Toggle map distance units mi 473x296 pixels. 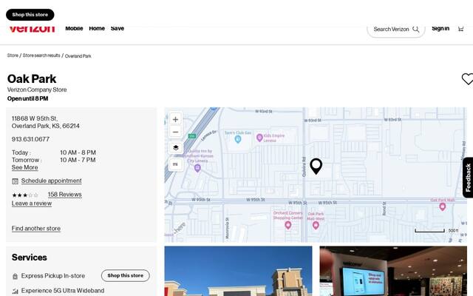point(175,164)
